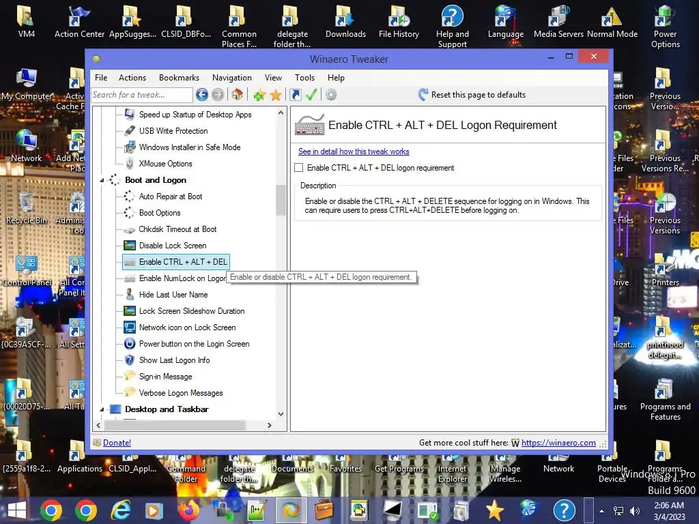The width and height of the screenshot is (699, 524).
Task: Open Action Center desktop shortcut
Action: (79, 23)
